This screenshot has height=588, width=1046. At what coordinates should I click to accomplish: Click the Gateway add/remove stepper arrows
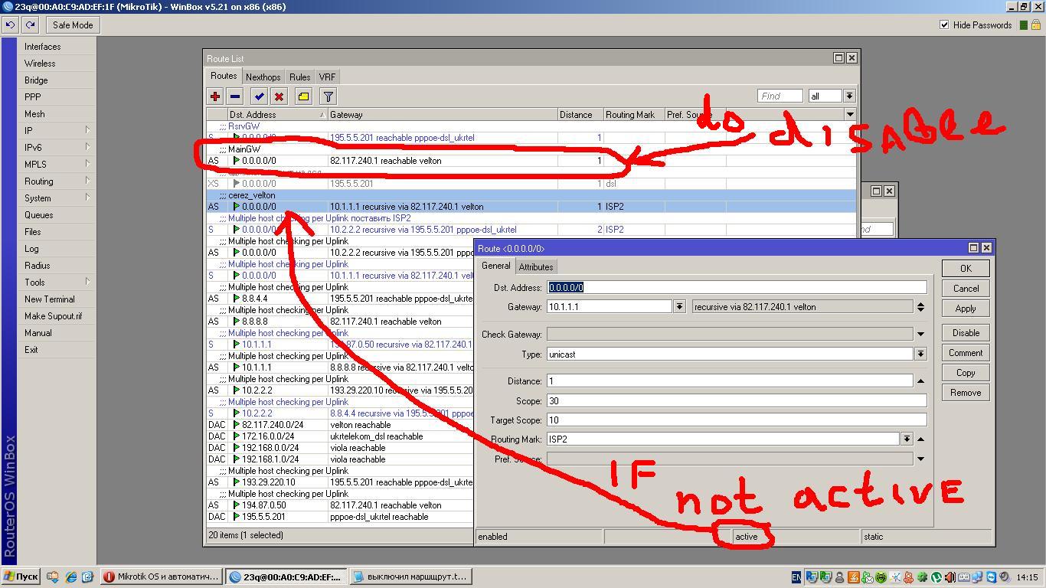click(x=920, y=307)
